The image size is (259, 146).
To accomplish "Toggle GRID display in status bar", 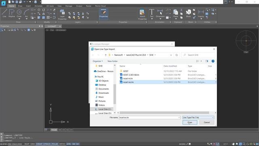I will pyautogui.click(x=32, y=144).
